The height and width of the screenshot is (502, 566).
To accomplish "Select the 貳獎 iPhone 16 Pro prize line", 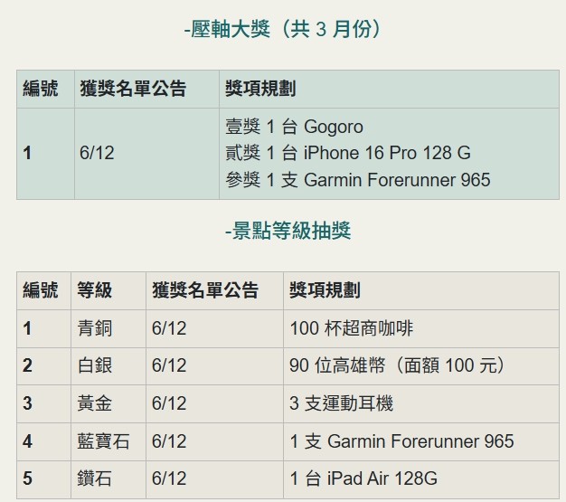I will (348, 153).
